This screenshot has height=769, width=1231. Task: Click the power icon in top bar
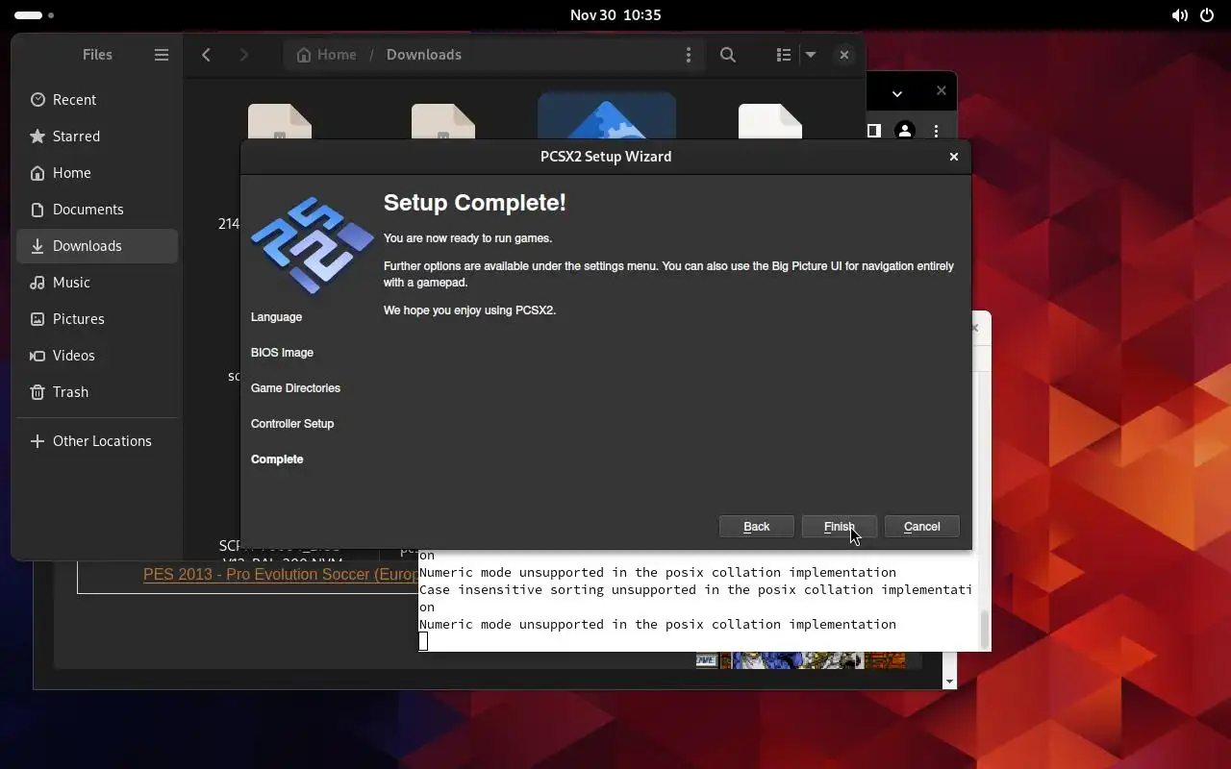coord(1207,15)
